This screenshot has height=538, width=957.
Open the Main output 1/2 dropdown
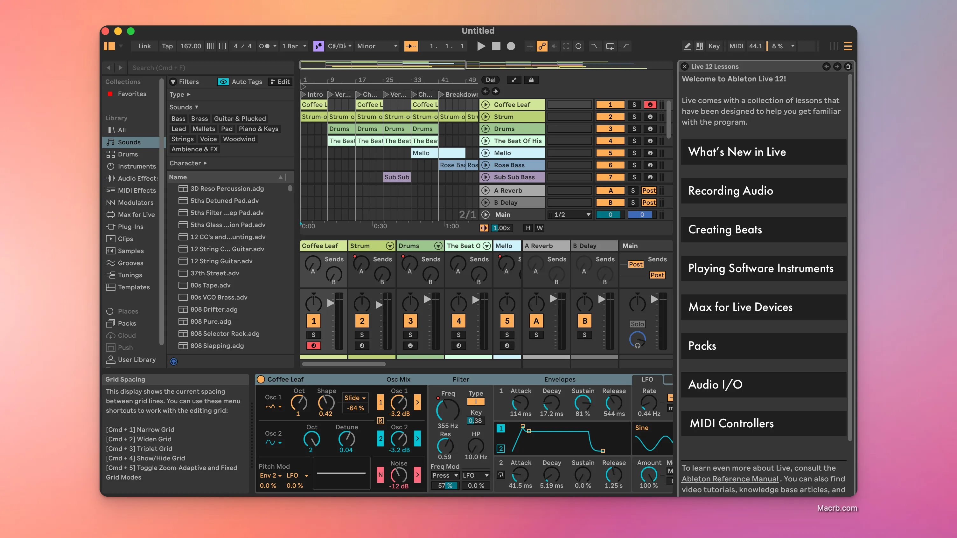pos(569,215)
